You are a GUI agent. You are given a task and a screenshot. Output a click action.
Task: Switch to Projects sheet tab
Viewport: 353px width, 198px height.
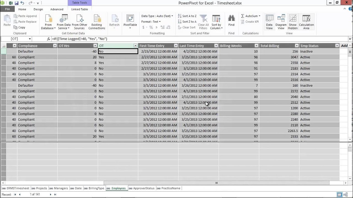[x=39, y=188]
